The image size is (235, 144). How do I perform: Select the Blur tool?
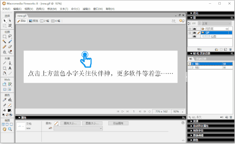tap(4, 52)
